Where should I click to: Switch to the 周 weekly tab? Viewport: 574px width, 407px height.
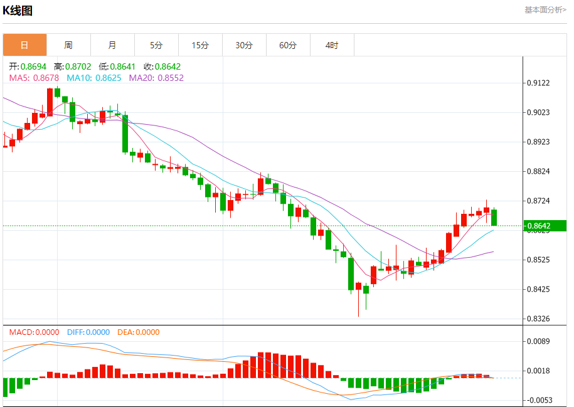[x=68, y=45]
